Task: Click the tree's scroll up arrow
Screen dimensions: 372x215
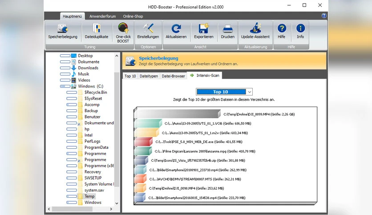Action: 117,56
